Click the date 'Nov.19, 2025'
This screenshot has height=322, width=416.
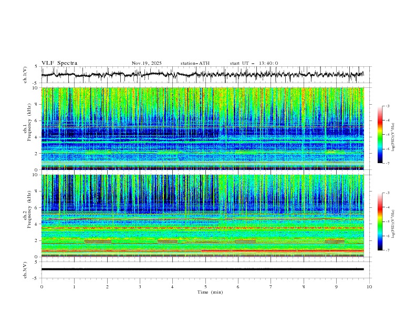tap(147, 63)
